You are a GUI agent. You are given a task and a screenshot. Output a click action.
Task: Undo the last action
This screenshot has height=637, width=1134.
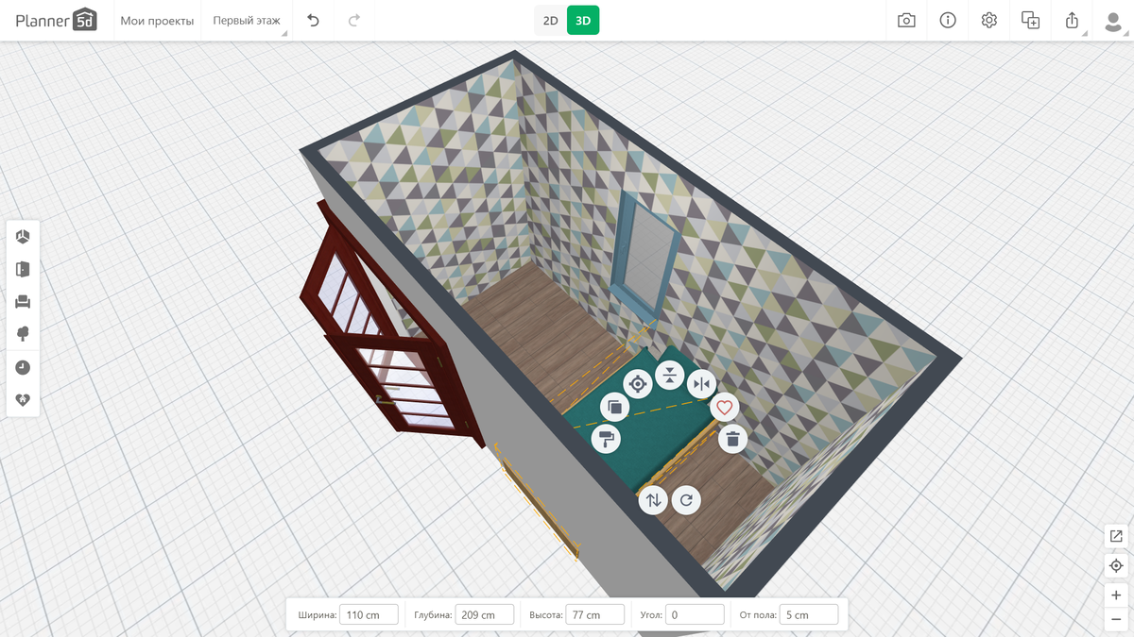(314, 20)
